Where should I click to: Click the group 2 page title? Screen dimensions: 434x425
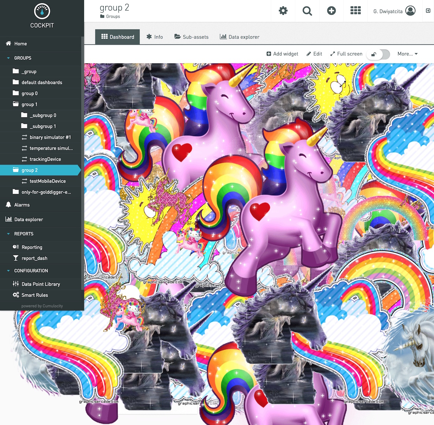pyautogui.click(x=114, y=8)
